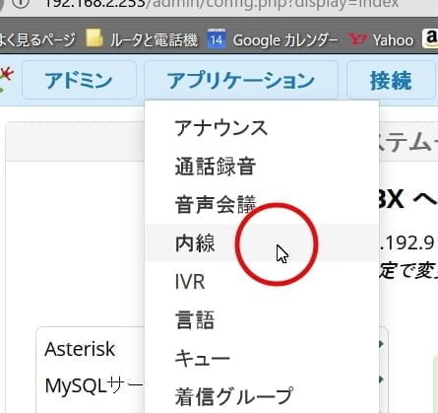Click the Google カレンダー calendar icon

pos(217,39)
